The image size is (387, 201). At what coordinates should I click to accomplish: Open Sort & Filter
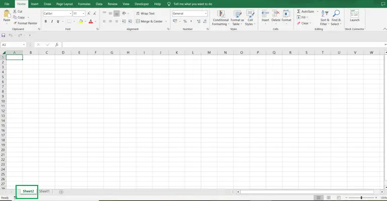coord(325,18)
